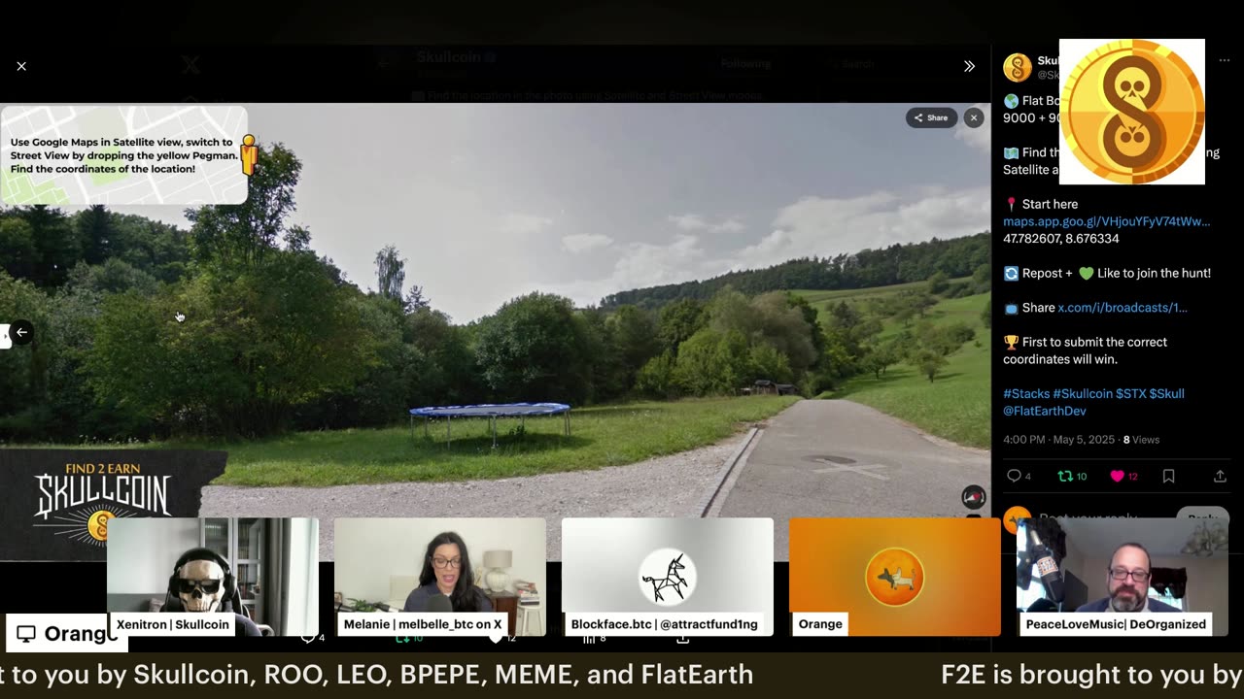Select the PeaceLoveMusic | DeOrganized video tile
The image size is (1244, 699).
(1123, 577)
